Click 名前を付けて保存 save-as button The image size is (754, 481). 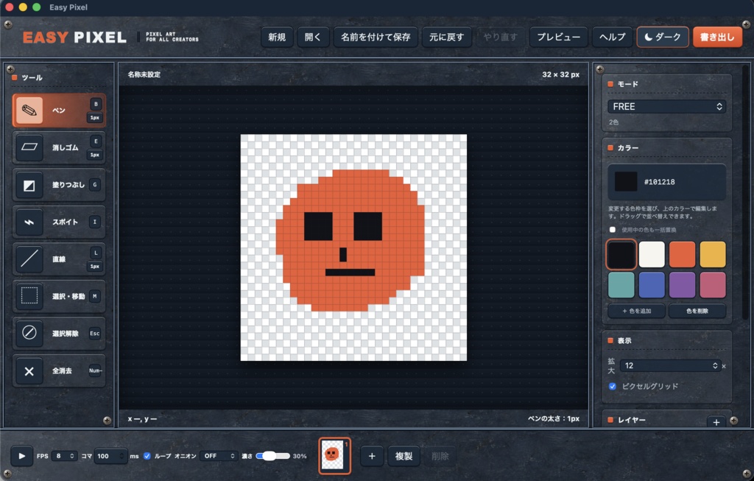[x=376, y=37]
